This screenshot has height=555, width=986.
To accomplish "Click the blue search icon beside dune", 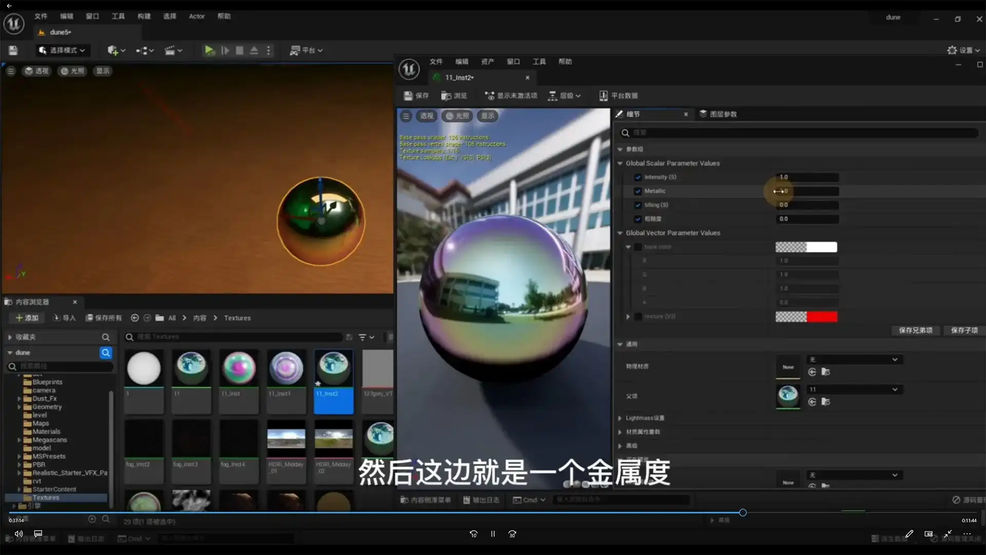I will [106, 353].
